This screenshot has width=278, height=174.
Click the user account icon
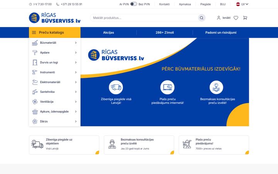coord(219,18)
